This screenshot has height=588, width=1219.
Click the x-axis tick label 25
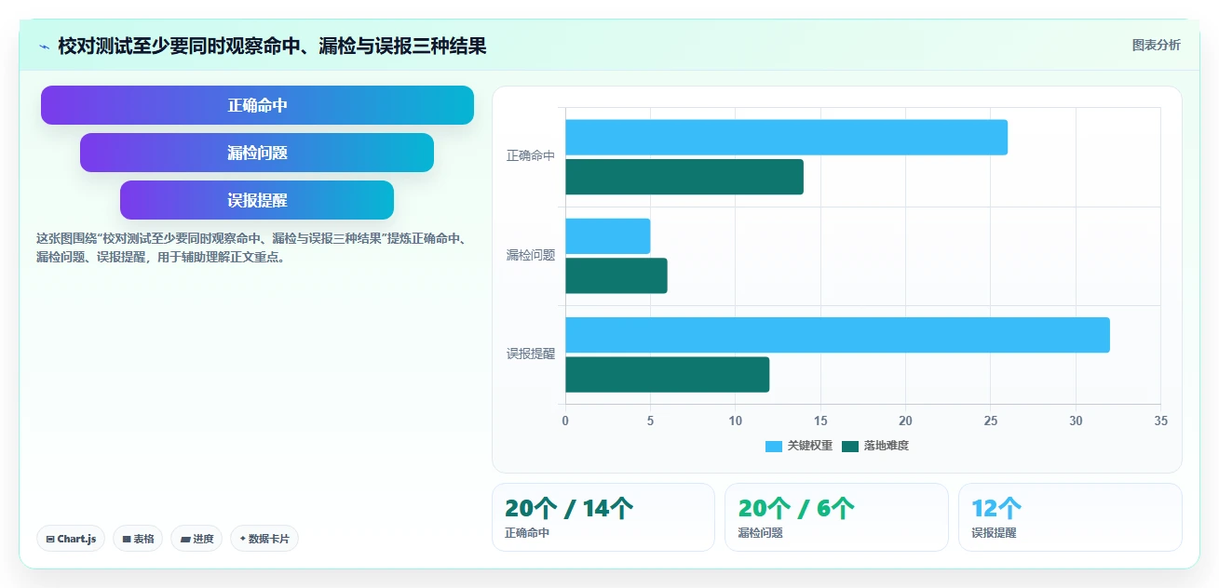tap(991, 421)
